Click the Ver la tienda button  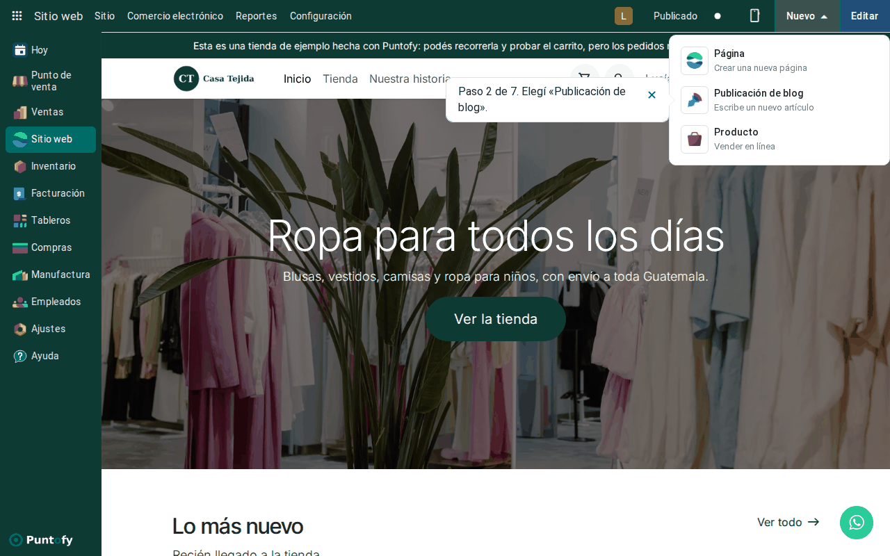(x=496, y=319)
